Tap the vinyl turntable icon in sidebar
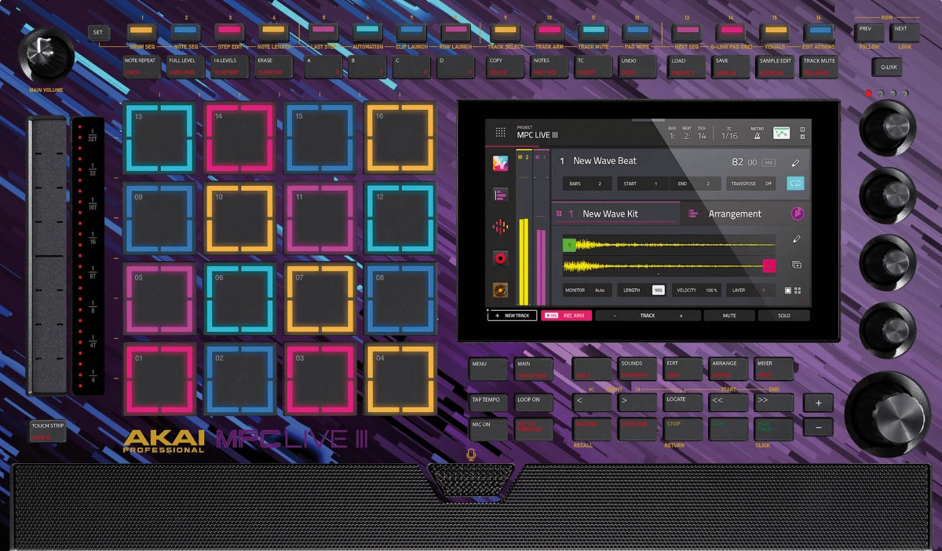 point(500,290)
